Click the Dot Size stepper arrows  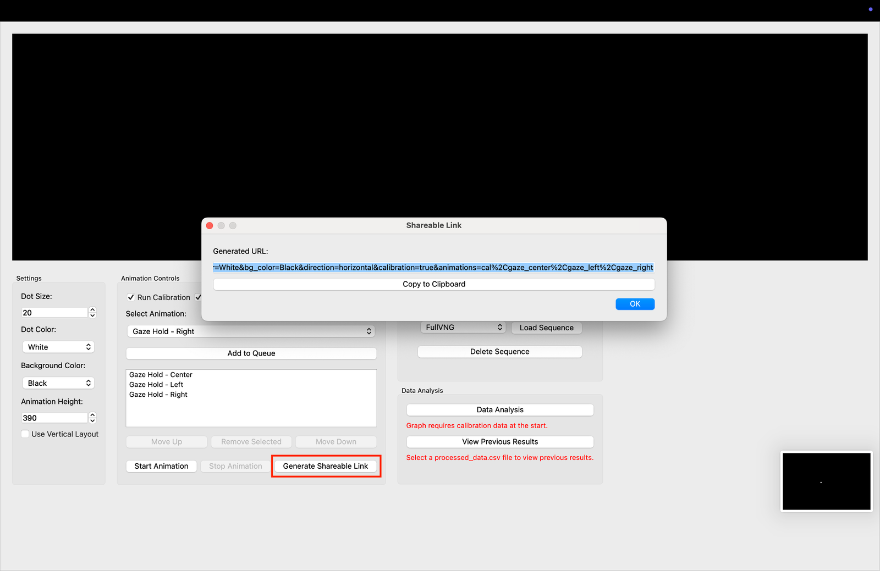(x=92, y=313)
